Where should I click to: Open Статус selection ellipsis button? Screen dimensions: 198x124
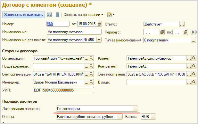coord(182,24)
